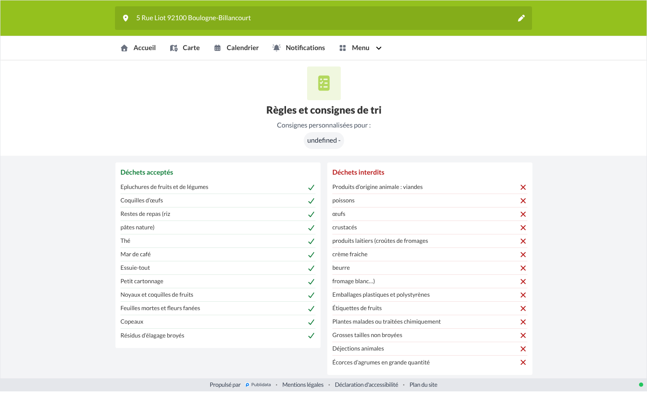Click checkmark next to Copeaux

311,322
